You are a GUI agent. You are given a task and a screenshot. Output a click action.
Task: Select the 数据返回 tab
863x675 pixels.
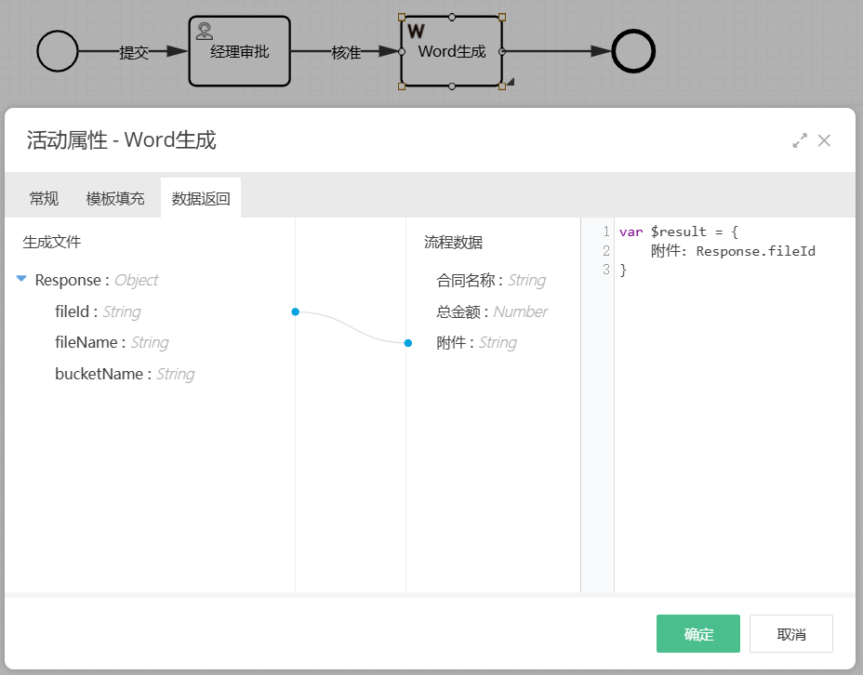coord(201,198)
